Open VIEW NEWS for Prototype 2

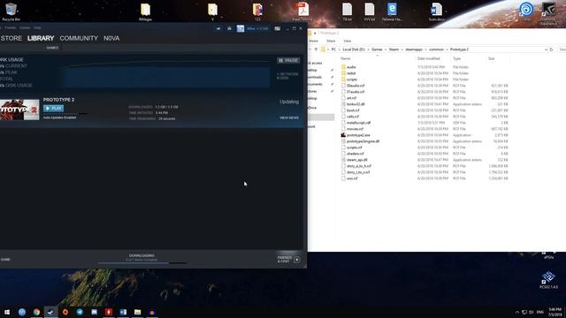click(289, 117)
